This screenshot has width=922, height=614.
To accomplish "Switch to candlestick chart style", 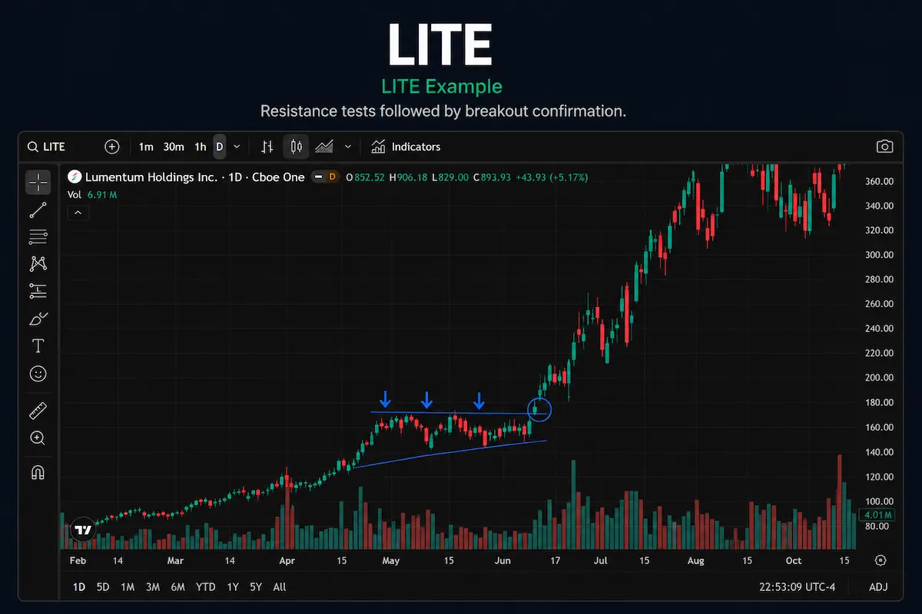I will [296, 147].
